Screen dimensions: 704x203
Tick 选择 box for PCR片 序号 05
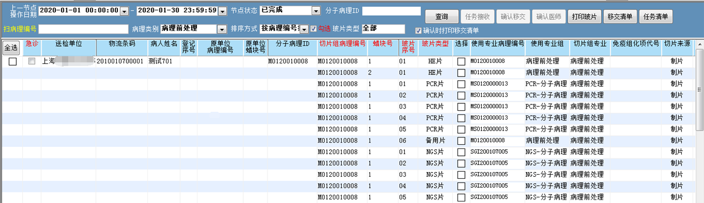pos(461,130)
